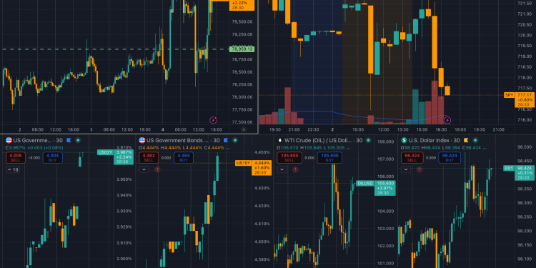Click the red alert icon on the US10Y chart
Screen dimensions: 536x268
tap(157, 169)
